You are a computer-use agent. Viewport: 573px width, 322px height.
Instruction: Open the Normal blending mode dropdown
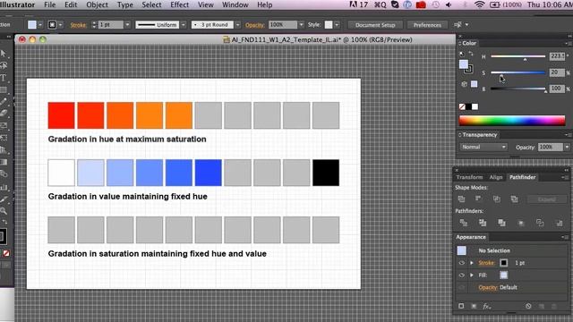tap(483, 147)
